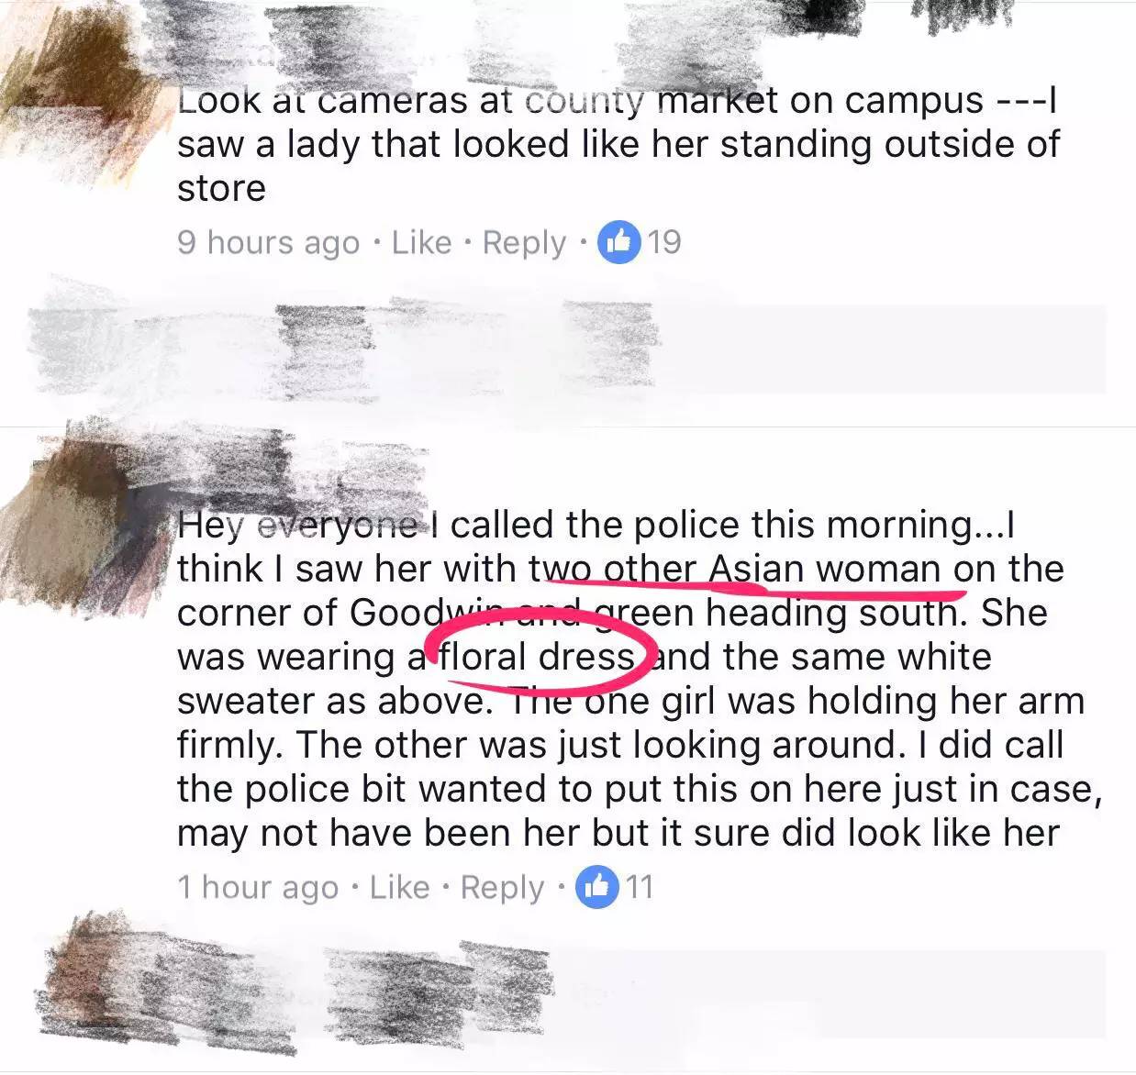
Task: Click the blue thumbs-up icon beside 19
Action: pyautogui.click(x=618, y=242)
